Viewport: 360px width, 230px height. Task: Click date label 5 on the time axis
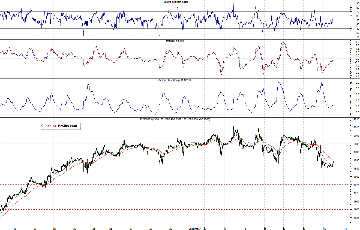265,229
